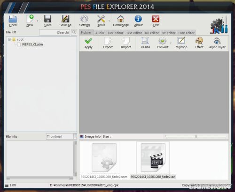Open the Setting gear icon
Screen dimensions: 235x192
84,19
